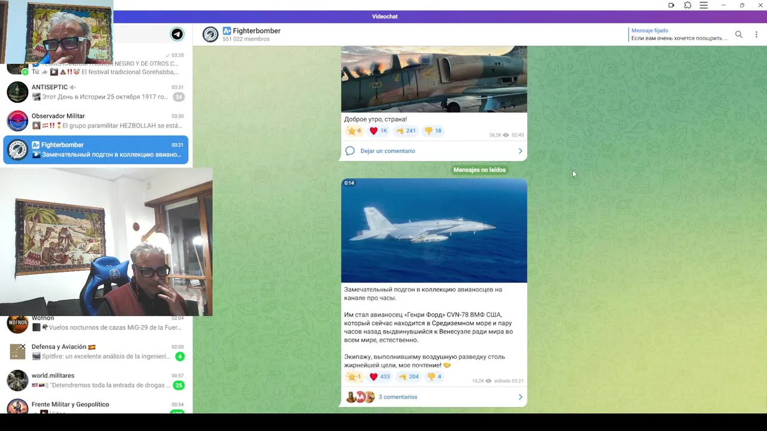Click the camera icon in the title bar

671,5
